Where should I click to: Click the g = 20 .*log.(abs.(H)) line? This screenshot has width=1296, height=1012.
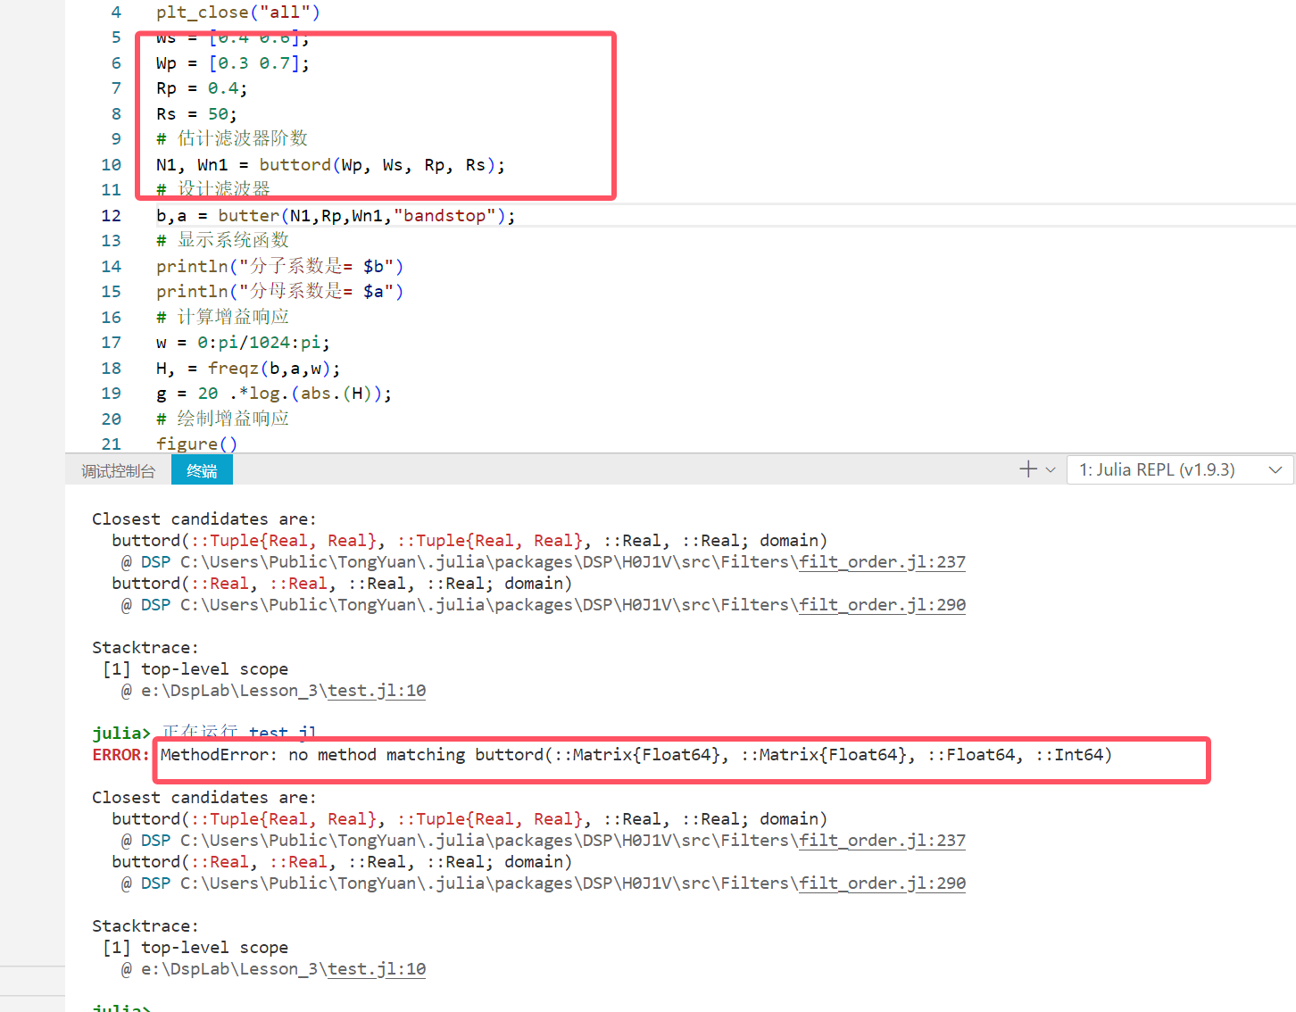pos(274,394)
